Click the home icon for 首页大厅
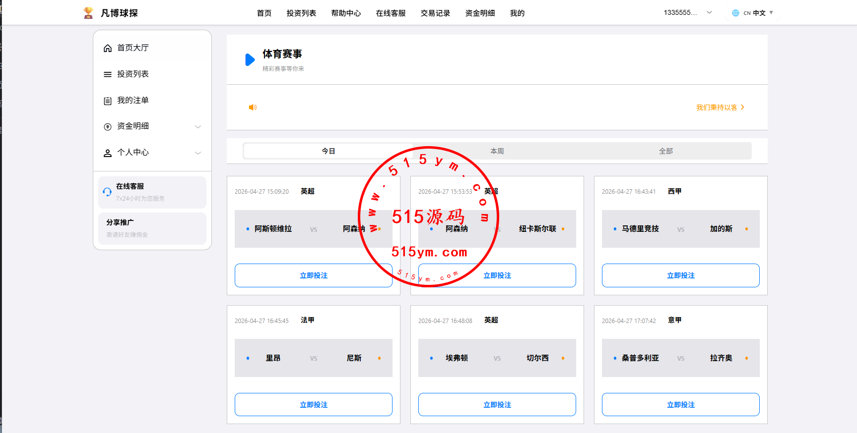Image resolution: width=857 pixels, height=433 pixels. [x=107, y=48]
